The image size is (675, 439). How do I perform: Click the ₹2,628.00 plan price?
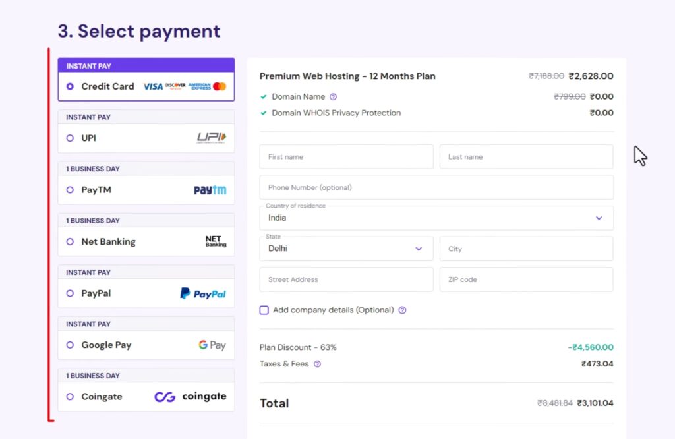click(x=591, y=76)
